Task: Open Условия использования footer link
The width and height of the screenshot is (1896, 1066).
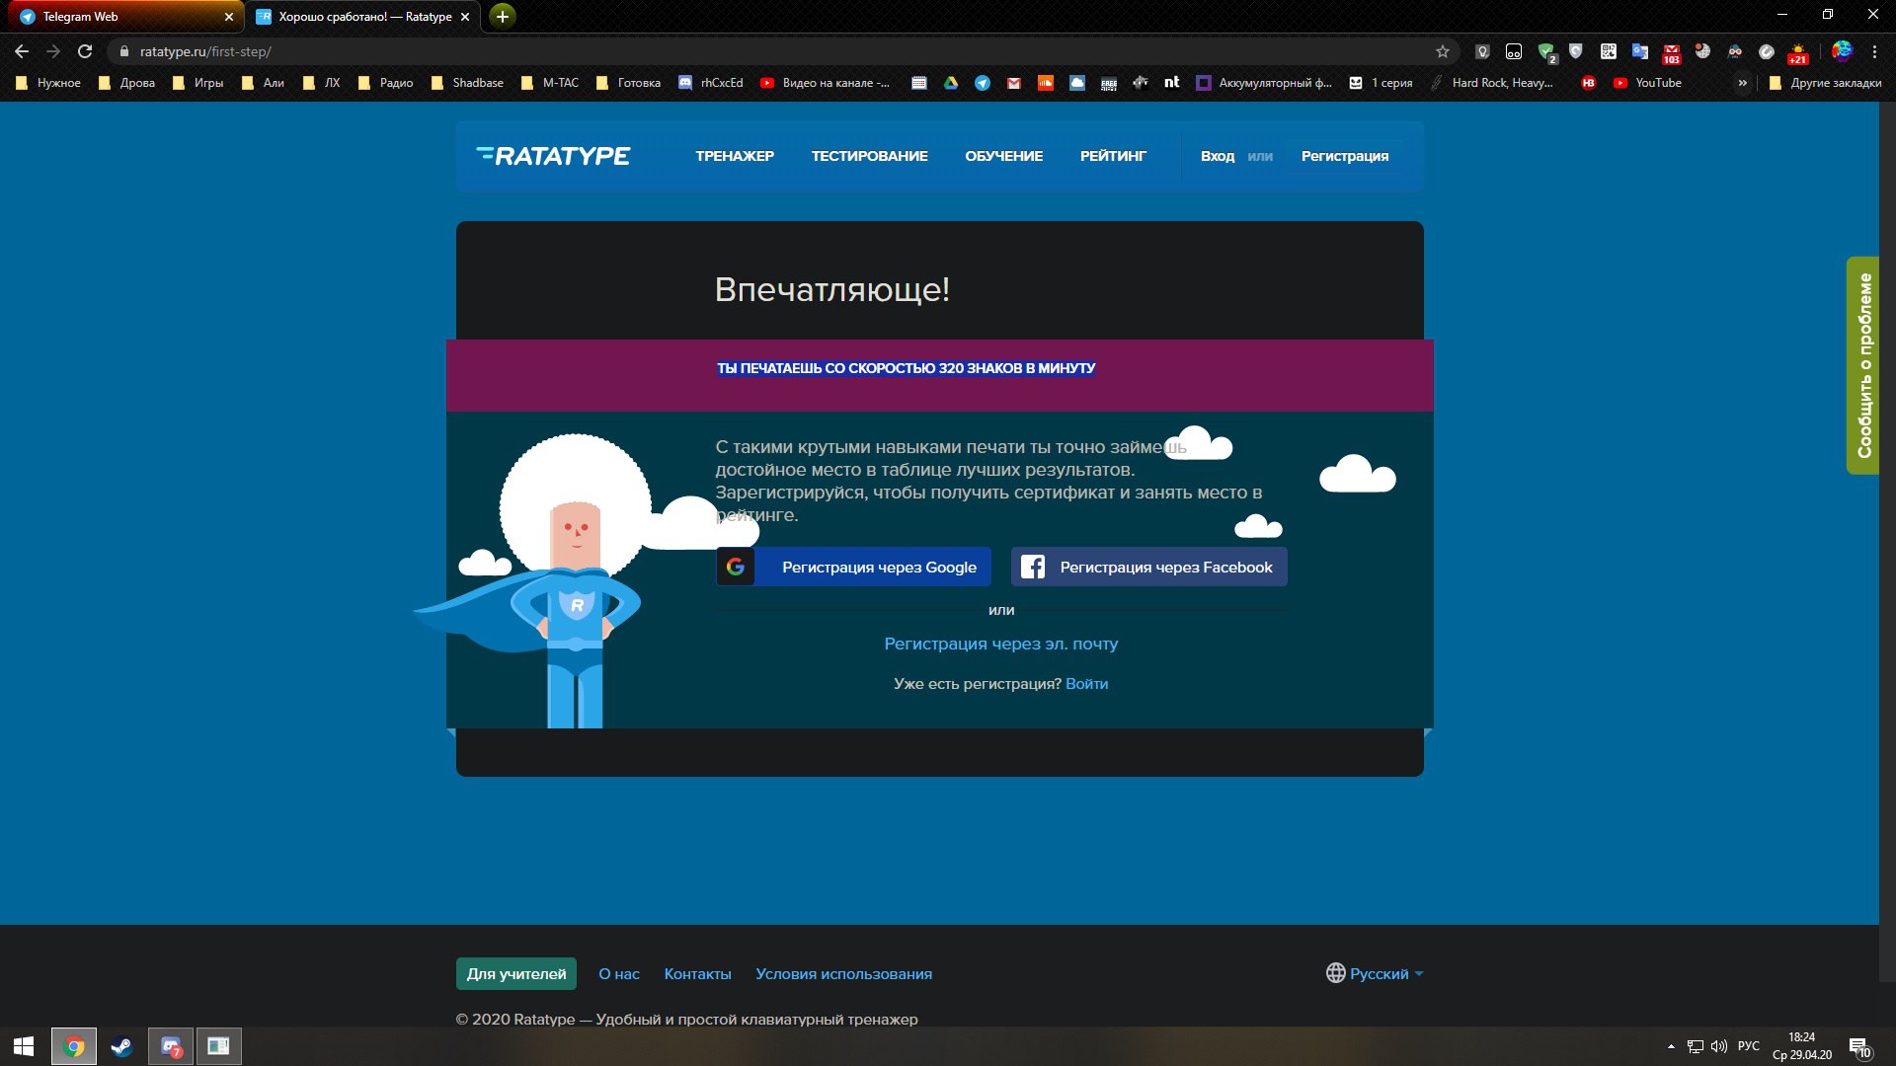Action: (x=843, y=973)
